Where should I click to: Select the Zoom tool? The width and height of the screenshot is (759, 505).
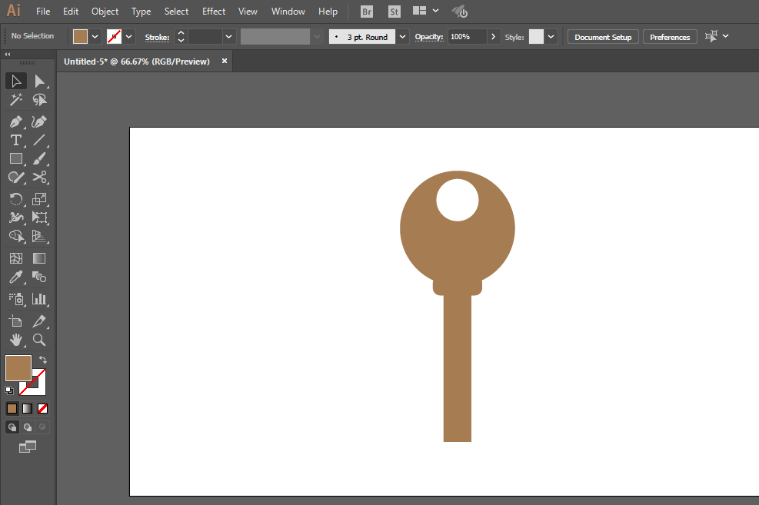(x=39, y=340)
